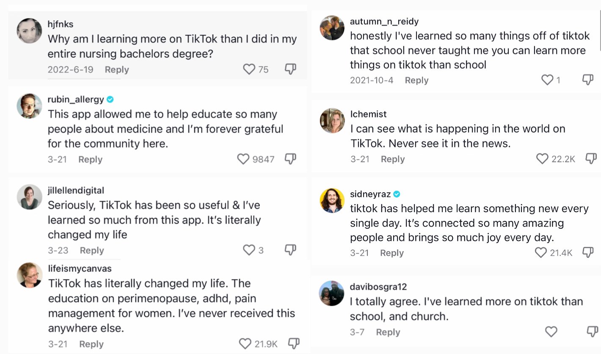
Task: Toggle like on autumn_n_reidy's comment
Action: 548,80
